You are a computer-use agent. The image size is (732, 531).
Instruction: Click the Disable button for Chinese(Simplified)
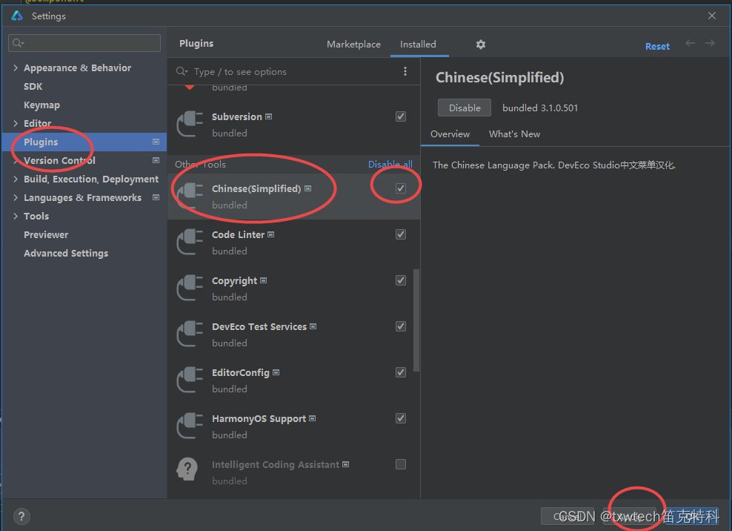(x=464, y=107)
